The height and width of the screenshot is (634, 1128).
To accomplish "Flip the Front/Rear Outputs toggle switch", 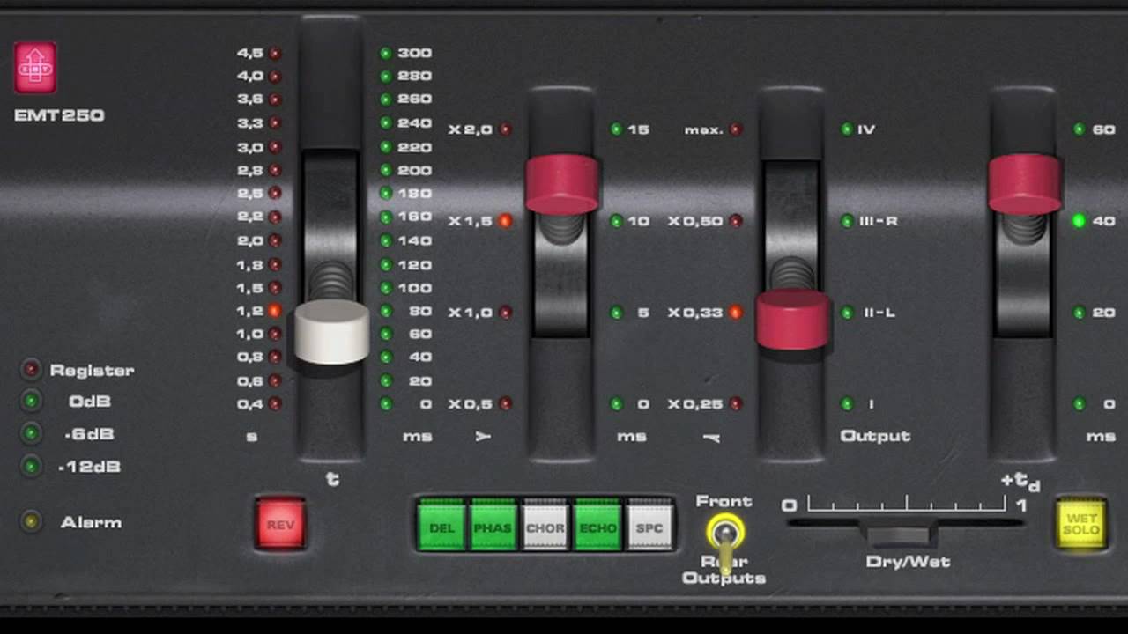I will coord(725,536).
